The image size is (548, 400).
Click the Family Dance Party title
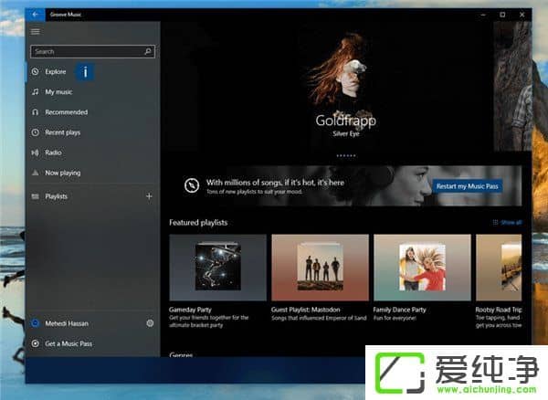point(399,310)
